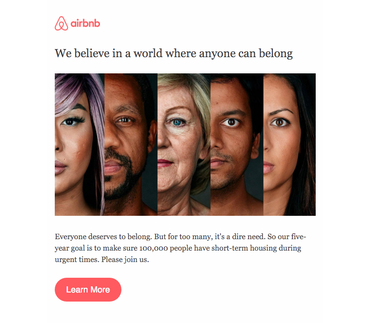Select the purple-haired woman's face panel
The width and height of the screenshot is (380, 323).
[x=80, y=144]
